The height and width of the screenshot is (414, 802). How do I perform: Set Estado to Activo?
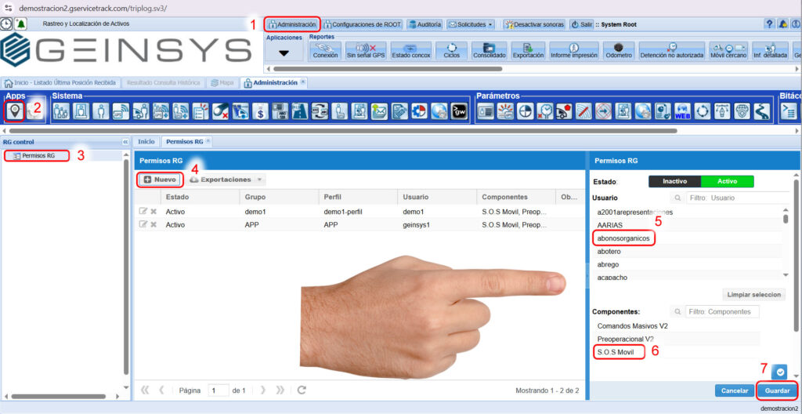726,181
